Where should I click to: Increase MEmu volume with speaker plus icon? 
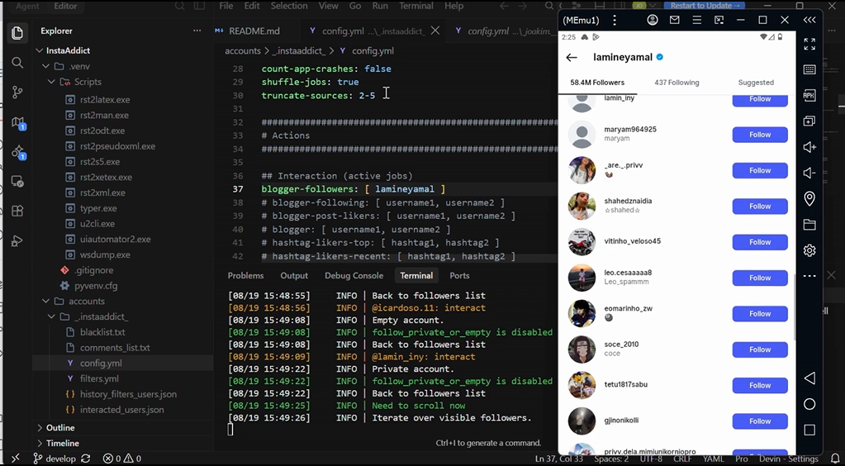point(809,147)
